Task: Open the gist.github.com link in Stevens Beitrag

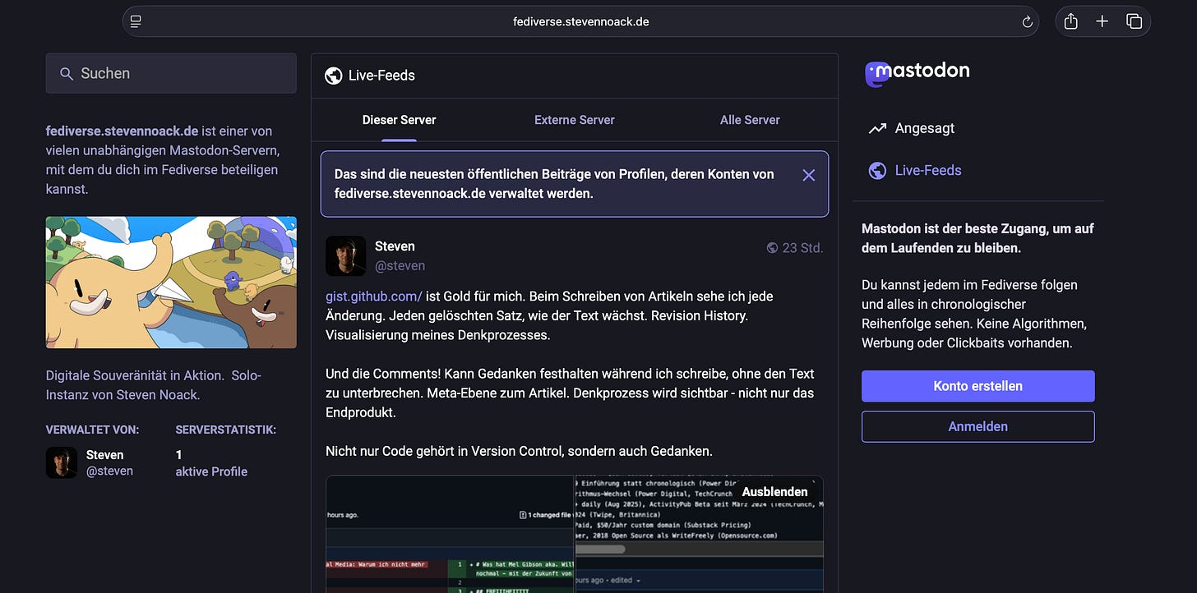Action: coord(373,296)
